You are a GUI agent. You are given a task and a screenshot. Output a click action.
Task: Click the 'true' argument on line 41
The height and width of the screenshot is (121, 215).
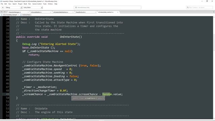84,66
